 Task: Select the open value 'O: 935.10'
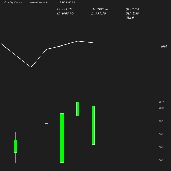[x=64, y=9]
